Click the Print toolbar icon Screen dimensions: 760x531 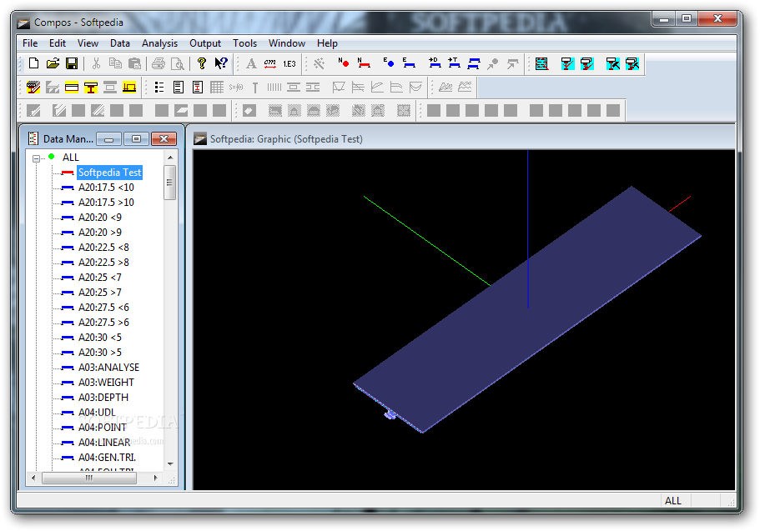click(159, 63)
